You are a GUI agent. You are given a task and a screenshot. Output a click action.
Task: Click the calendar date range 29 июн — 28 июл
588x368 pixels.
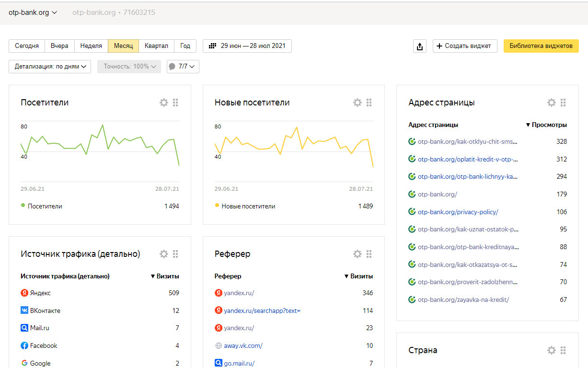tap(247, 46)
